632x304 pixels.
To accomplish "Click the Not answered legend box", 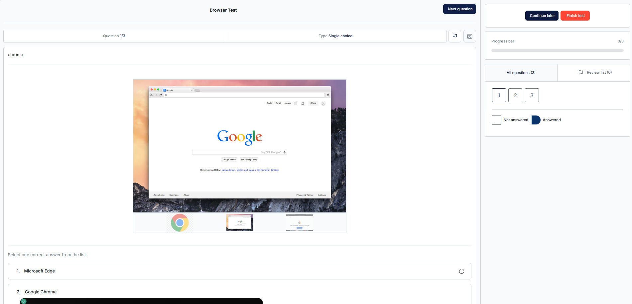I will coord(496,120).
